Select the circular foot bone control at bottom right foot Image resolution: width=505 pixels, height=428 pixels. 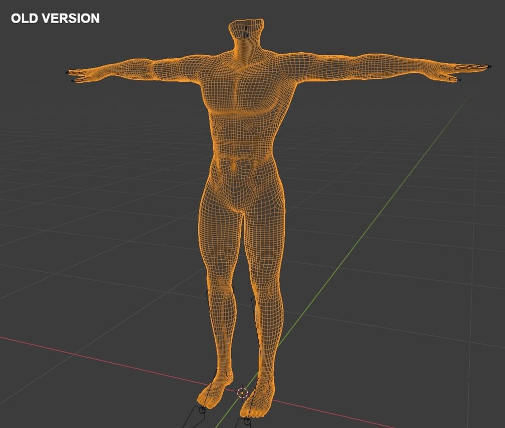coord(247,420)
